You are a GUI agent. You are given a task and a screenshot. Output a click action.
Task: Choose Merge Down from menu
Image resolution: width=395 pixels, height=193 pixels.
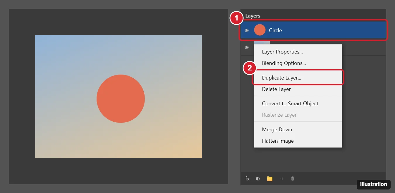298,130
